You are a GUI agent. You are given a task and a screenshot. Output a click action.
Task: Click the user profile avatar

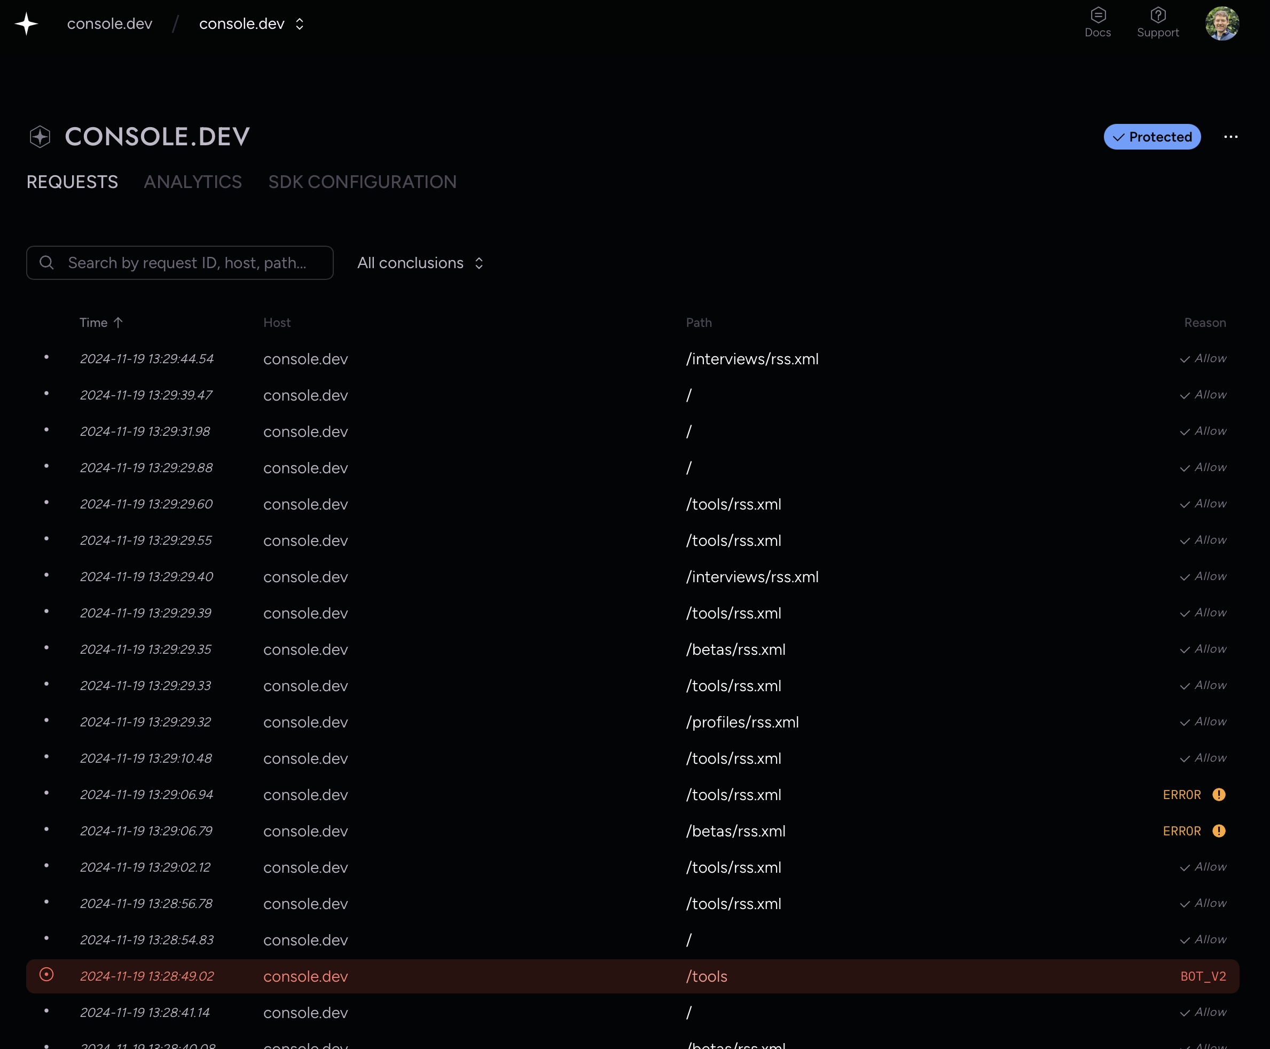(1221, 24)
